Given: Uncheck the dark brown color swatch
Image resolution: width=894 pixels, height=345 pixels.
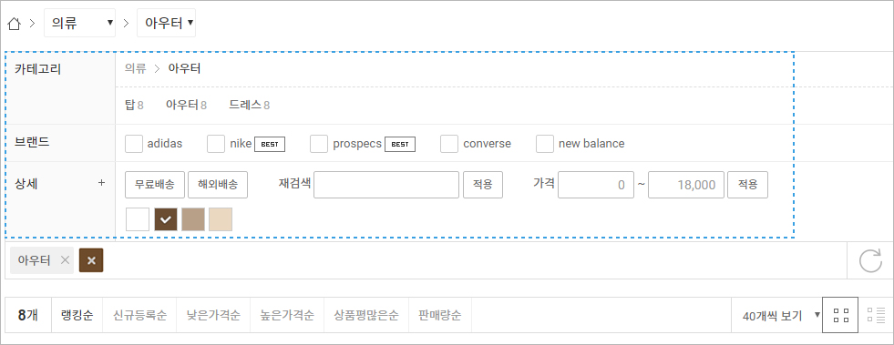Looking at the screenshot, I should click(166, 219).
